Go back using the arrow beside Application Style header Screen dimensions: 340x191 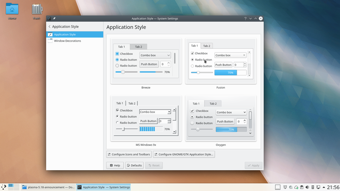click(x=49, y=26)
